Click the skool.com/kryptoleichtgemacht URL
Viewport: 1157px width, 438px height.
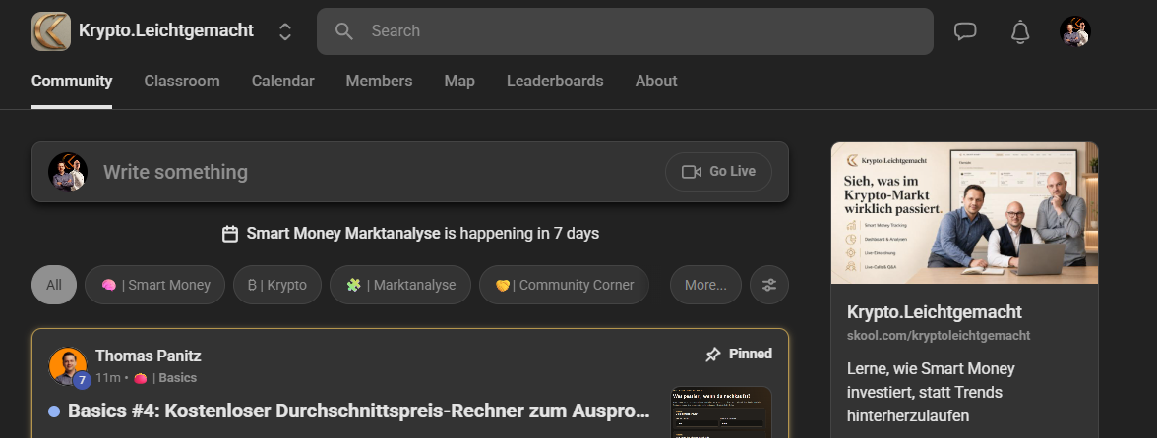(x=939, y=336)
